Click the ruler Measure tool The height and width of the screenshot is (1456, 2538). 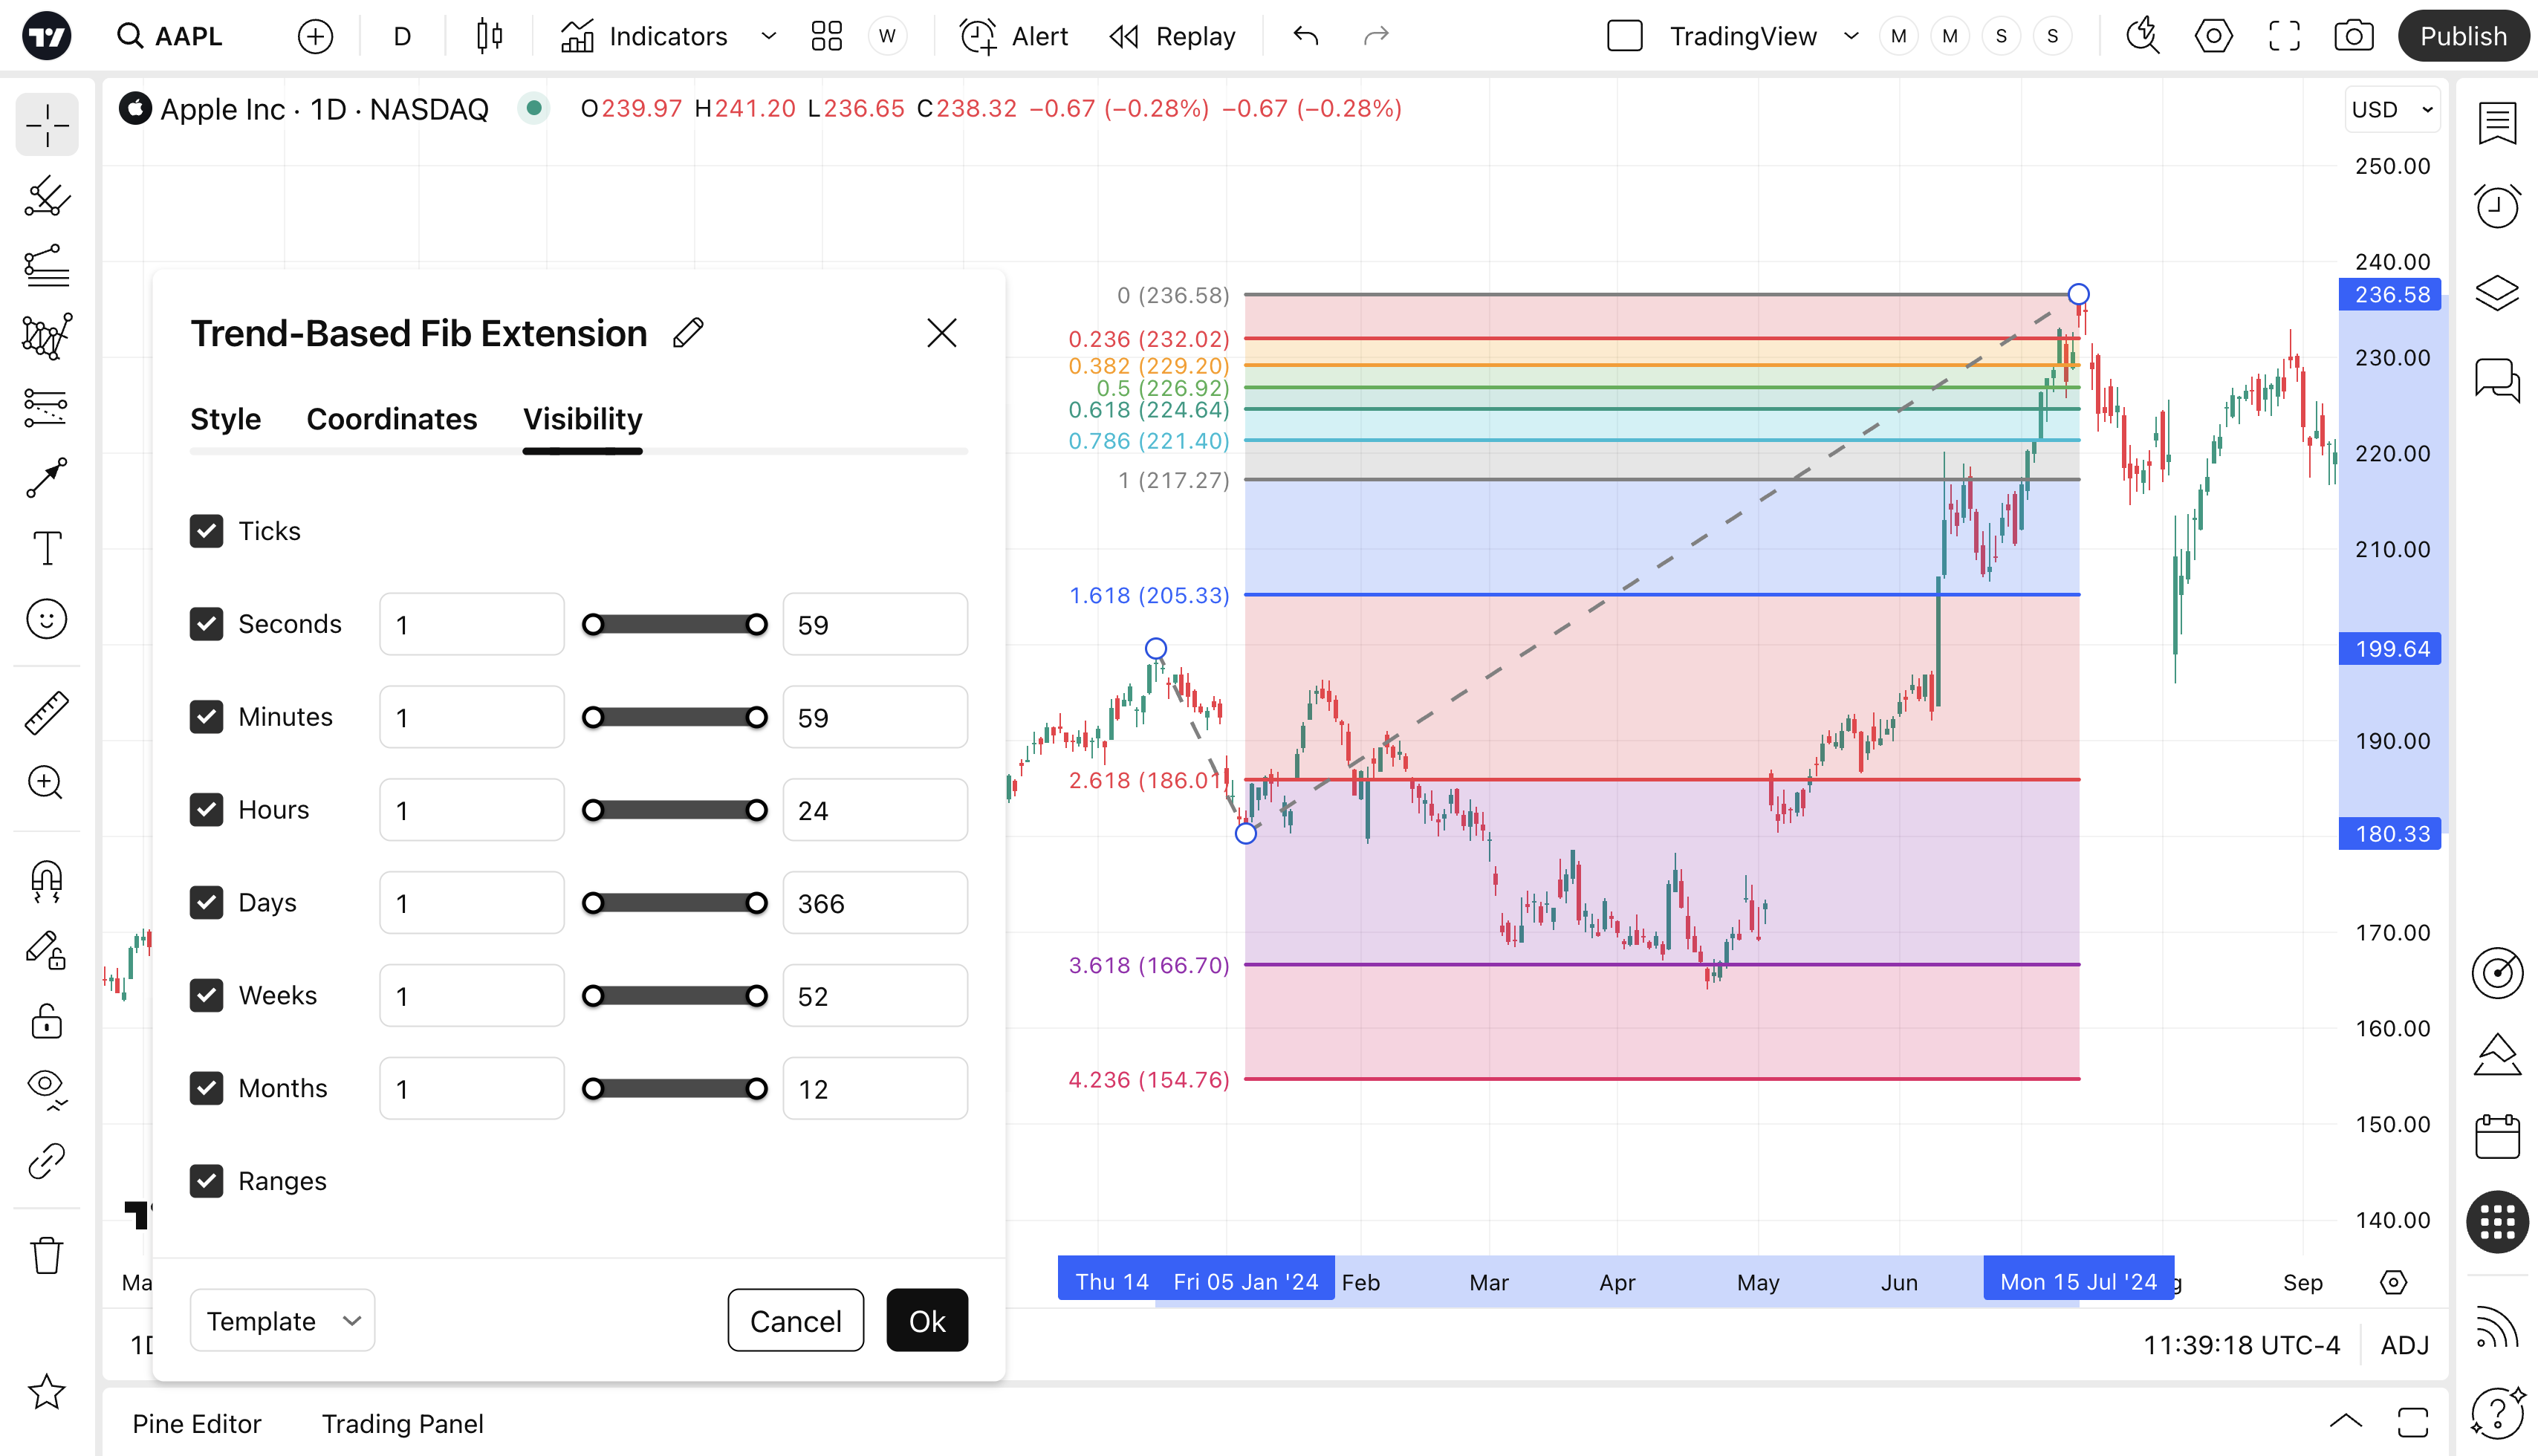pyautogui.click(x=47, y=713)
